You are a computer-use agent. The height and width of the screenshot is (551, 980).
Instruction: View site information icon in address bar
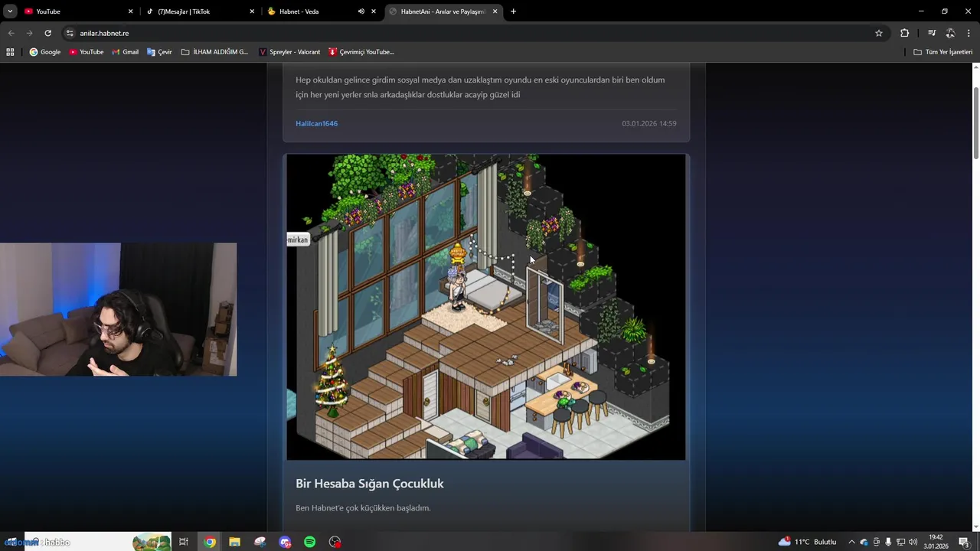pyautogui.click(x=70, y=33)
